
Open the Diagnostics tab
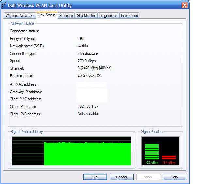click(x=108, y=16)
